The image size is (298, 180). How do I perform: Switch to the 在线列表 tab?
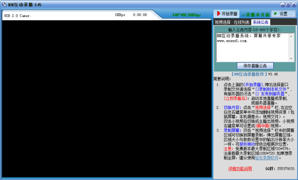coord(241,22)
